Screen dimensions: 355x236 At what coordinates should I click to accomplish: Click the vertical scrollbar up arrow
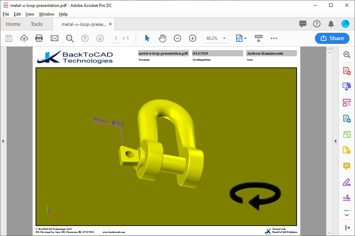point(329,53)
